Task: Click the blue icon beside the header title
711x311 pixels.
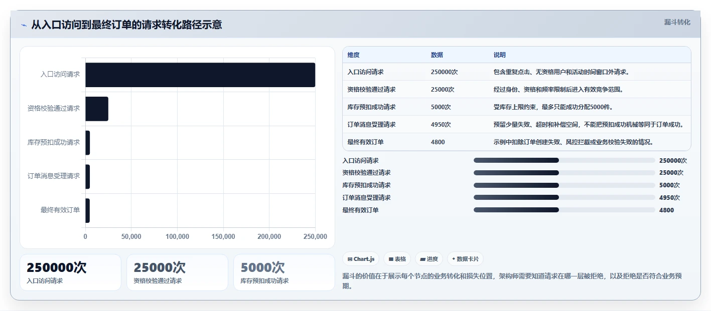Action: (24, 25)
